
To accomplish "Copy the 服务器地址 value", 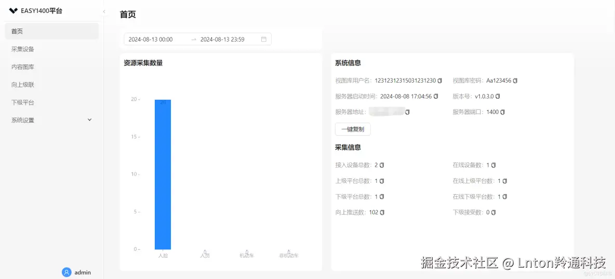I will tap(407, 112).
